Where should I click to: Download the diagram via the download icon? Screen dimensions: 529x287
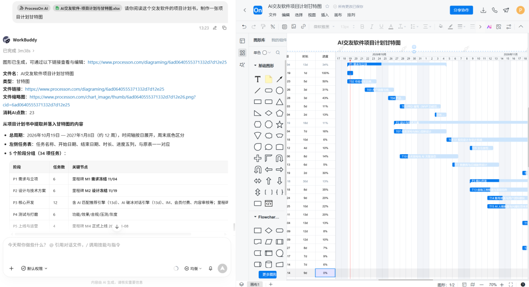(x=483, y=10)
